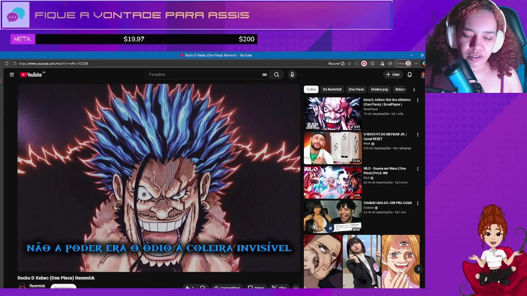Select the Relacionados filter chip

pyautogui.click(x=401, y=89)
